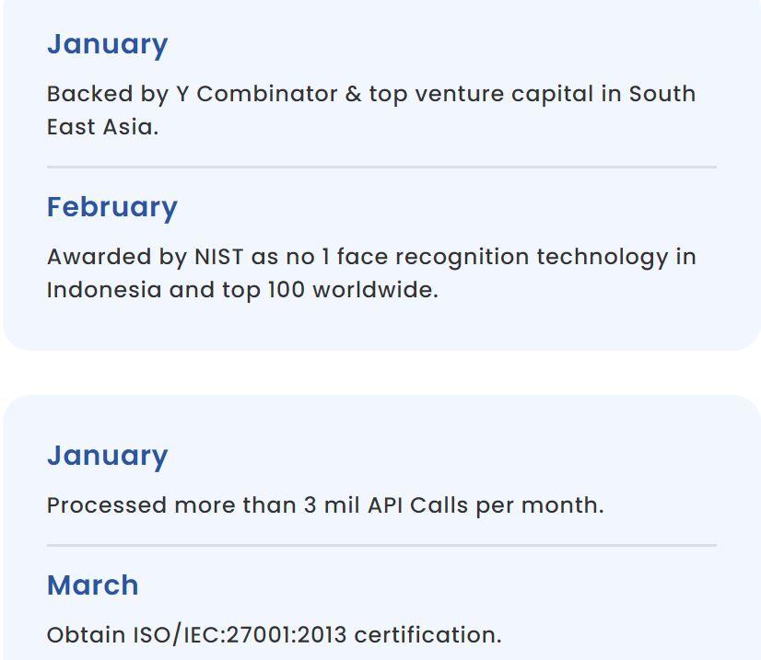761x660 pixels.
Task: Click the divider line below Y Combinator text
Action: (381, 167)
